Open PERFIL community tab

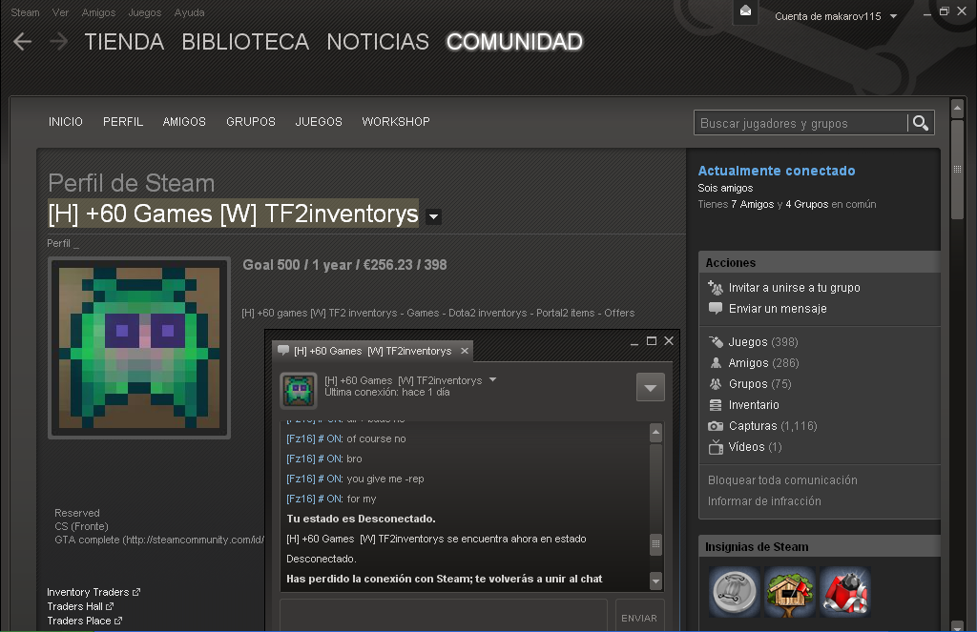[x=123, y=122]
